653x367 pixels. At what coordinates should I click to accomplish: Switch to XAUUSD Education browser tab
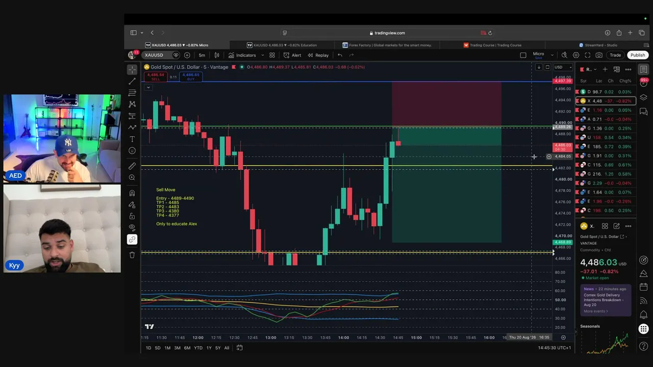tap(281, 45)
